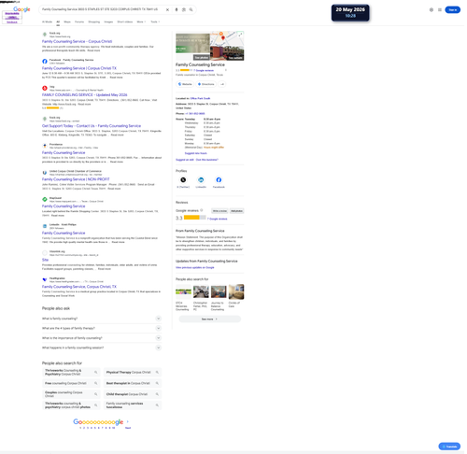Image resolution: width=467 pixels, height=454 pixels.
Task: Click the magnifier search icon in search bar
Action: [191, 10]
